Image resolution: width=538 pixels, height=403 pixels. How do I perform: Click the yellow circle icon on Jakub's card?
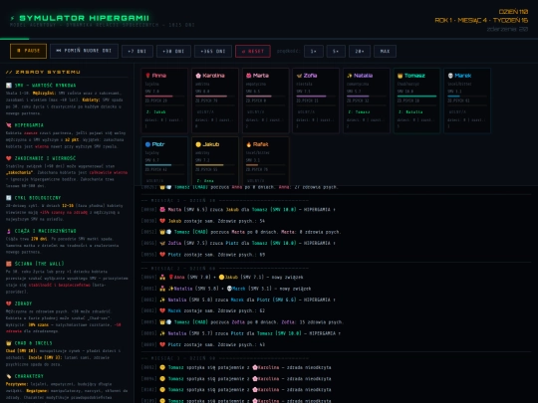click(x=198, y=144)
